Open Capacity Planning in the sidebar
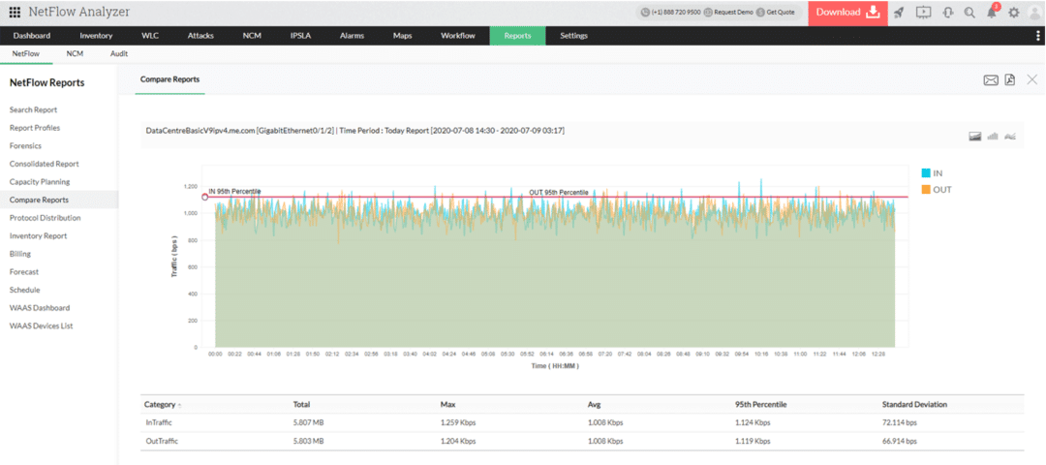The width and height of the screenshot is (1046, 465). (40, 182)
